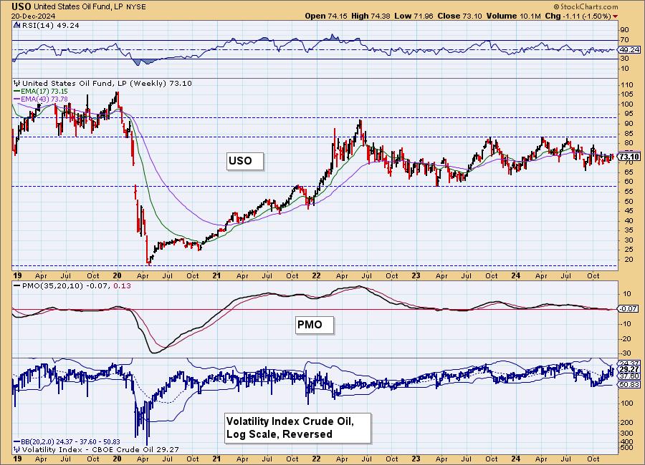Click the 24.37 upper band value tag
Viewport: 645px width, 465px height.
pos(629,363)
